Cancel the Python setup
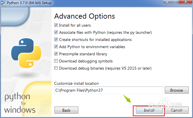 [x=177, y=110]
